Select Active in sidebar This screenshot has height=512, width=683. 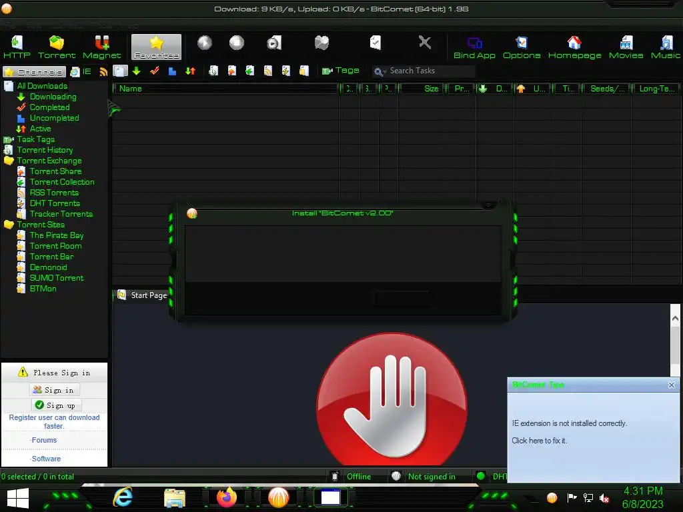[x=40, y=129]
